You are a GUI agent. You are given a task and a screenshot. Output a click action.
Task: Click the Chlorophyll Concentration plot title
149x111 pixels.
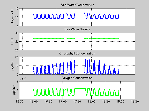[x=77, y=53]
